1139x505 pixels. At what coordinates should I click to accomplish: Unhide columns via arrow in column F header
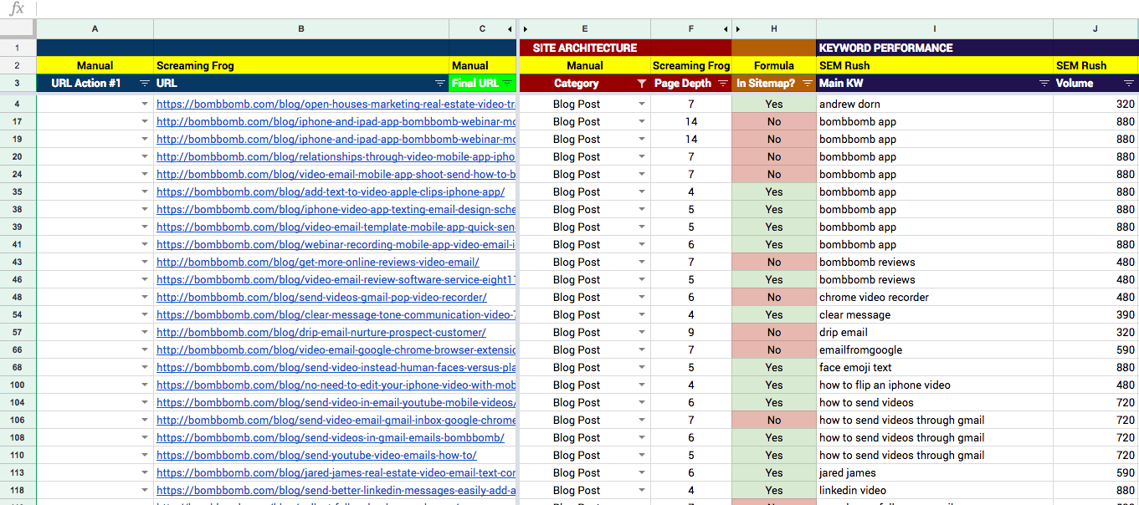click(727, 29)
